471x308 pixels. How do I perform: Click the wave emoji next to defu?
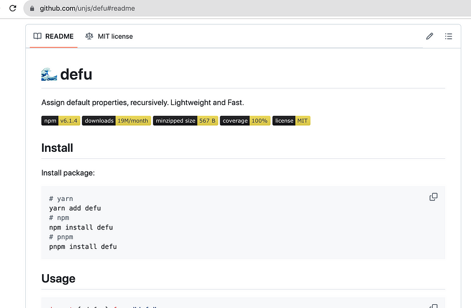pyautogui.click(x=49, y=74)
